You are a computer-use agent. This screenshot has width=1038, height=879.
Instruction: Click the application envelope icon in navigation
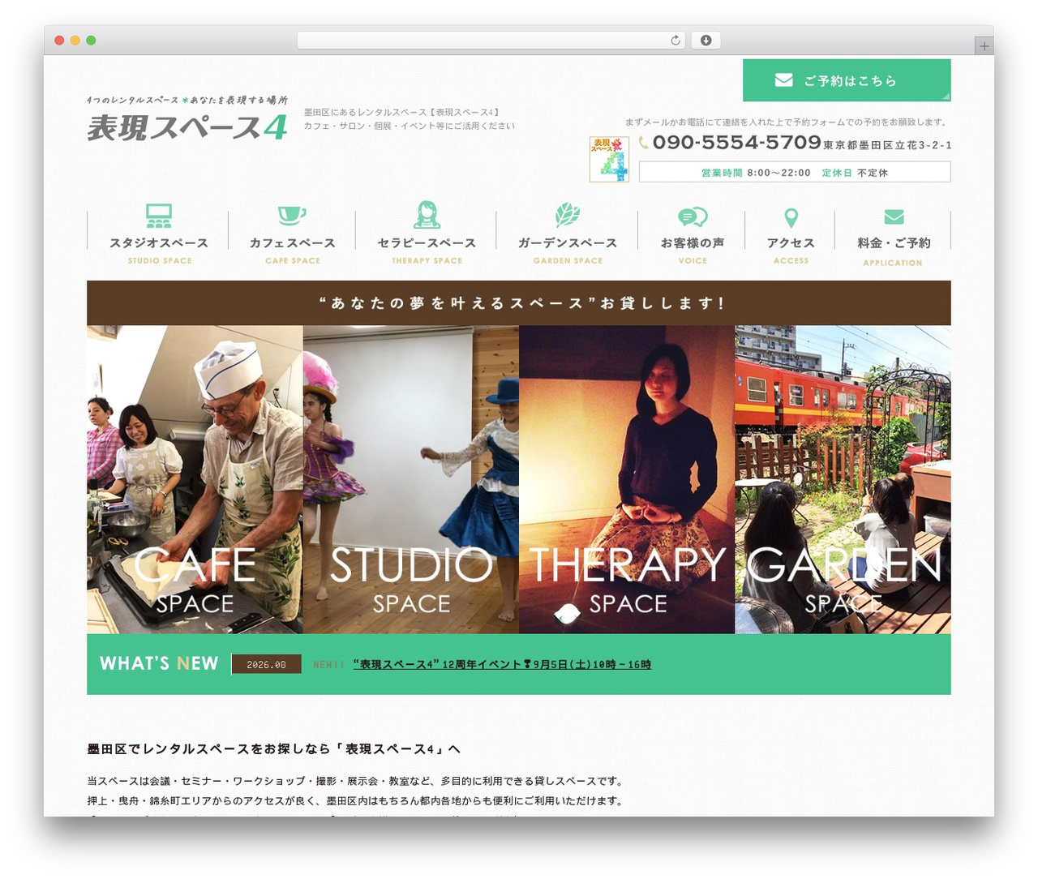(894, 217)
